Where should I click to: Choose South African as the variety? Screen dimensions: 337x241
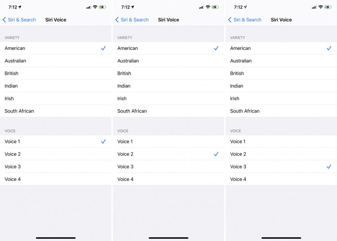[19, 111]
